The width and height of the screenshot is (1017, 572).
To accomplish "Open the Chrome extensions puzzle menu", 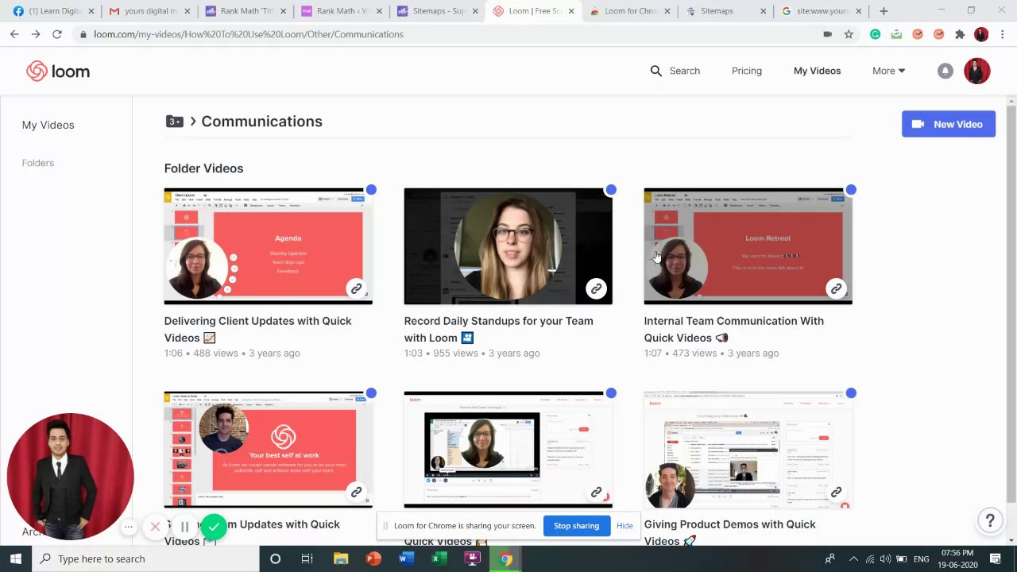I will (960, 34).
